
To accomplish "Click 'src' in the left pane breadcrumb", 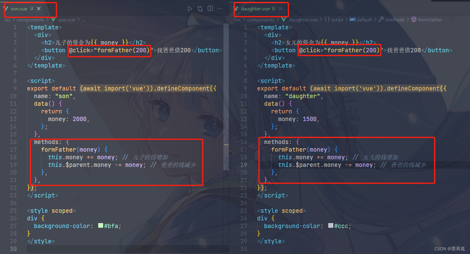I will coord(8,20).
